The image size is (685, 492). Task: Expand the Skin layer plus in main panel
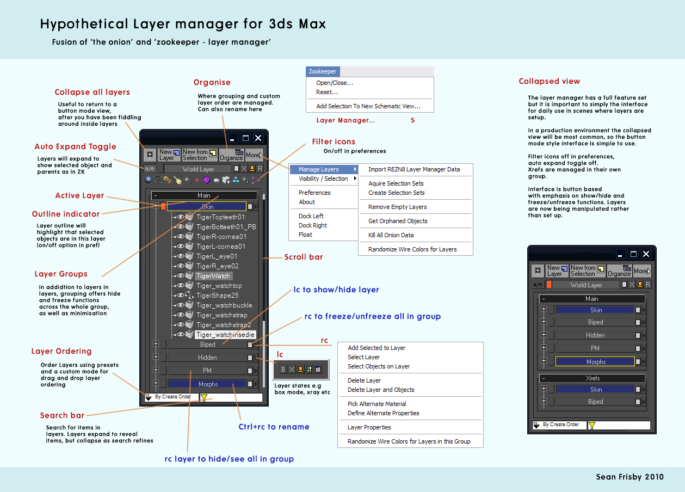pos(156,206)
